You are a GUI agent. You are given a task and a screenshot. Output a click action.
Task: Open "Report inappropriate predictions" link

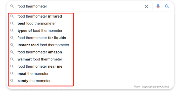tap(152, 87)
